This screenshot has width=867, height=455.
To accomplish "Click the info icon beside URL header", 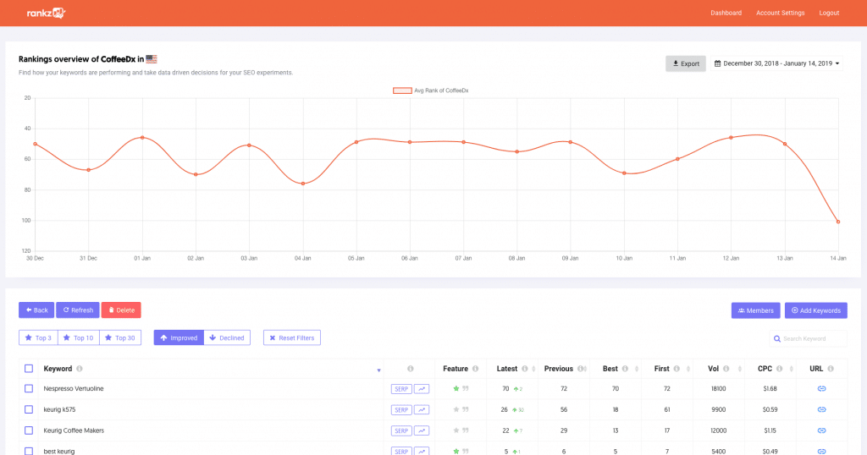I will pos(830,369).
